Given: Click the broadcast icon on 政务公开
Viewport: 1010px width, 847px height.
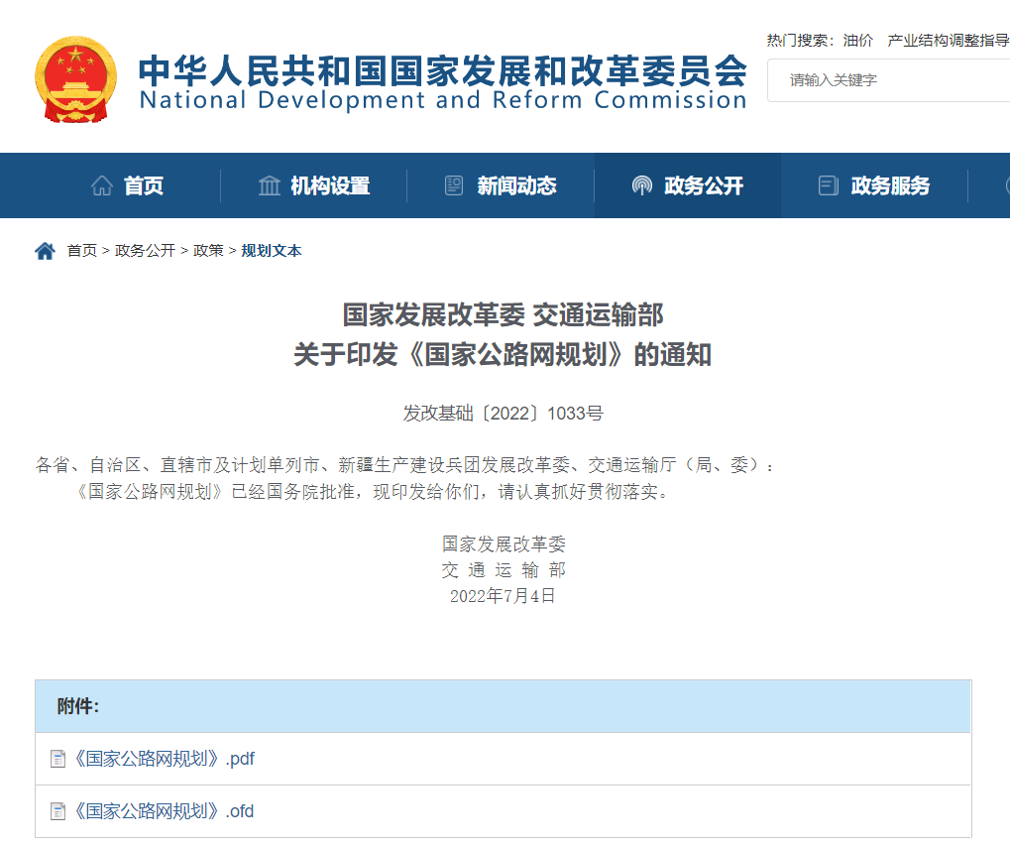Looking at the screenshot, I should 644,184.
